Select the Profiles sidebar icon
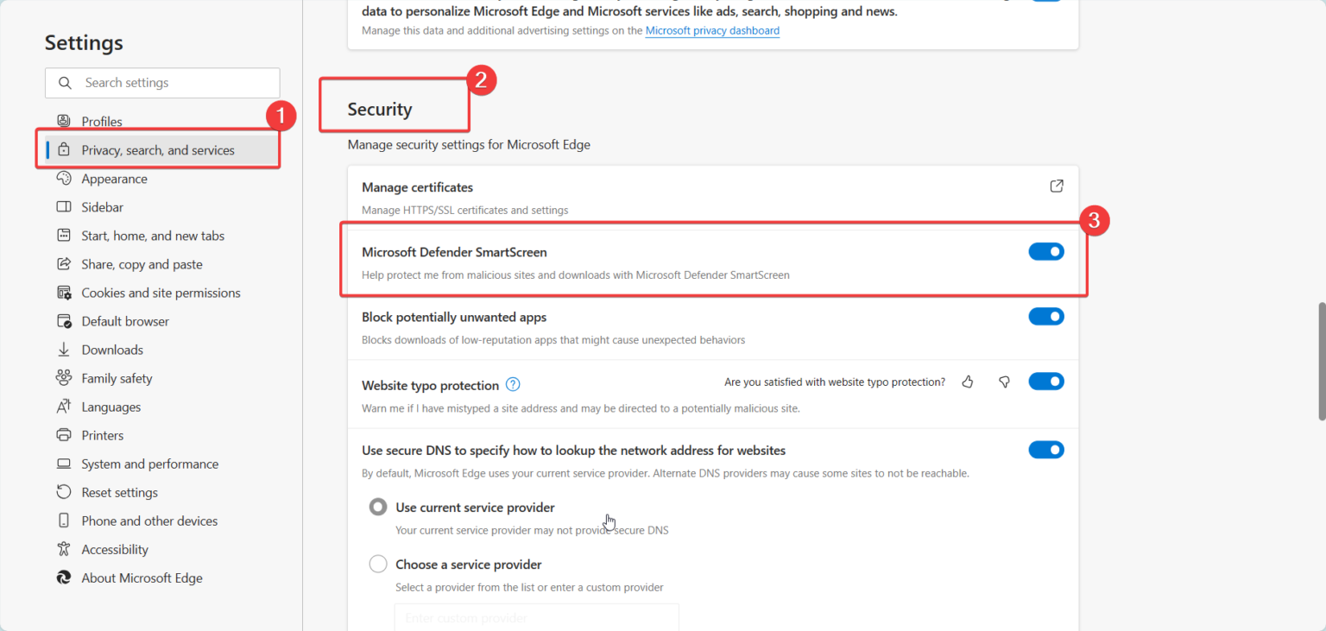This screenshot has height=631, width=1326. (62, 121)
